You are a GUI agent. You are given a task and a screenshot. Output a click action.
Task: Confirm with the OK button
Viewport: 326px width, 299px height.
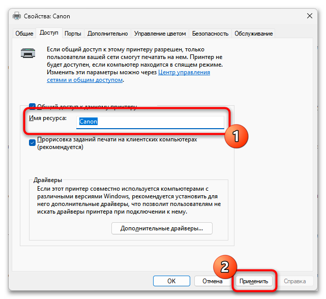coord(171,281)
